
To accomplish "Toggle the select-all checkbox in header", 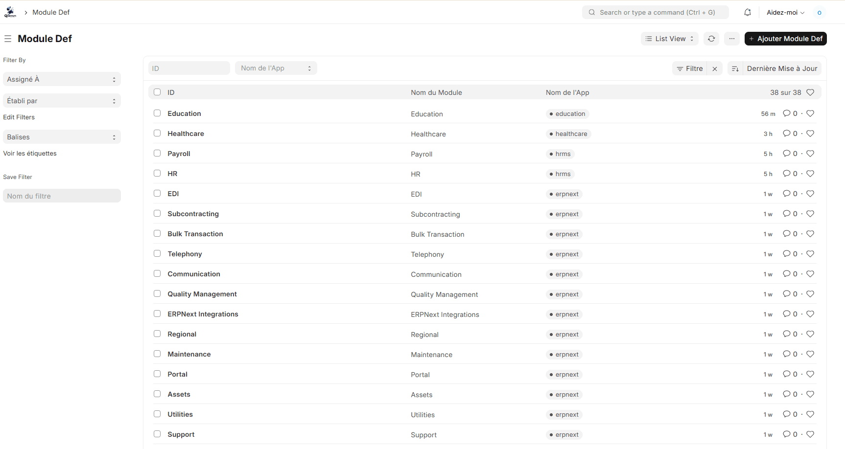I will (157, 92).
